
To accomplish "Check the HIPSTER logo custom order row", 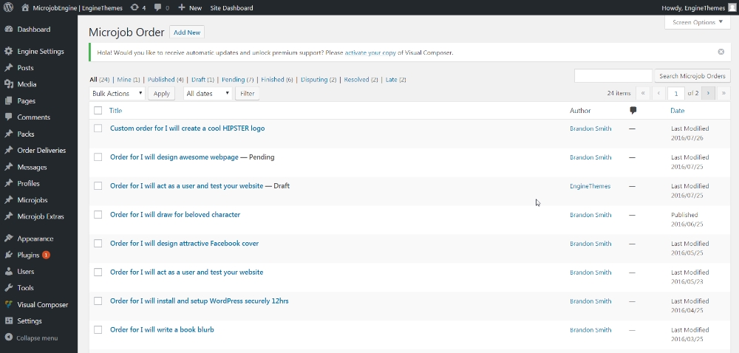I will click(x=98, y=128).
